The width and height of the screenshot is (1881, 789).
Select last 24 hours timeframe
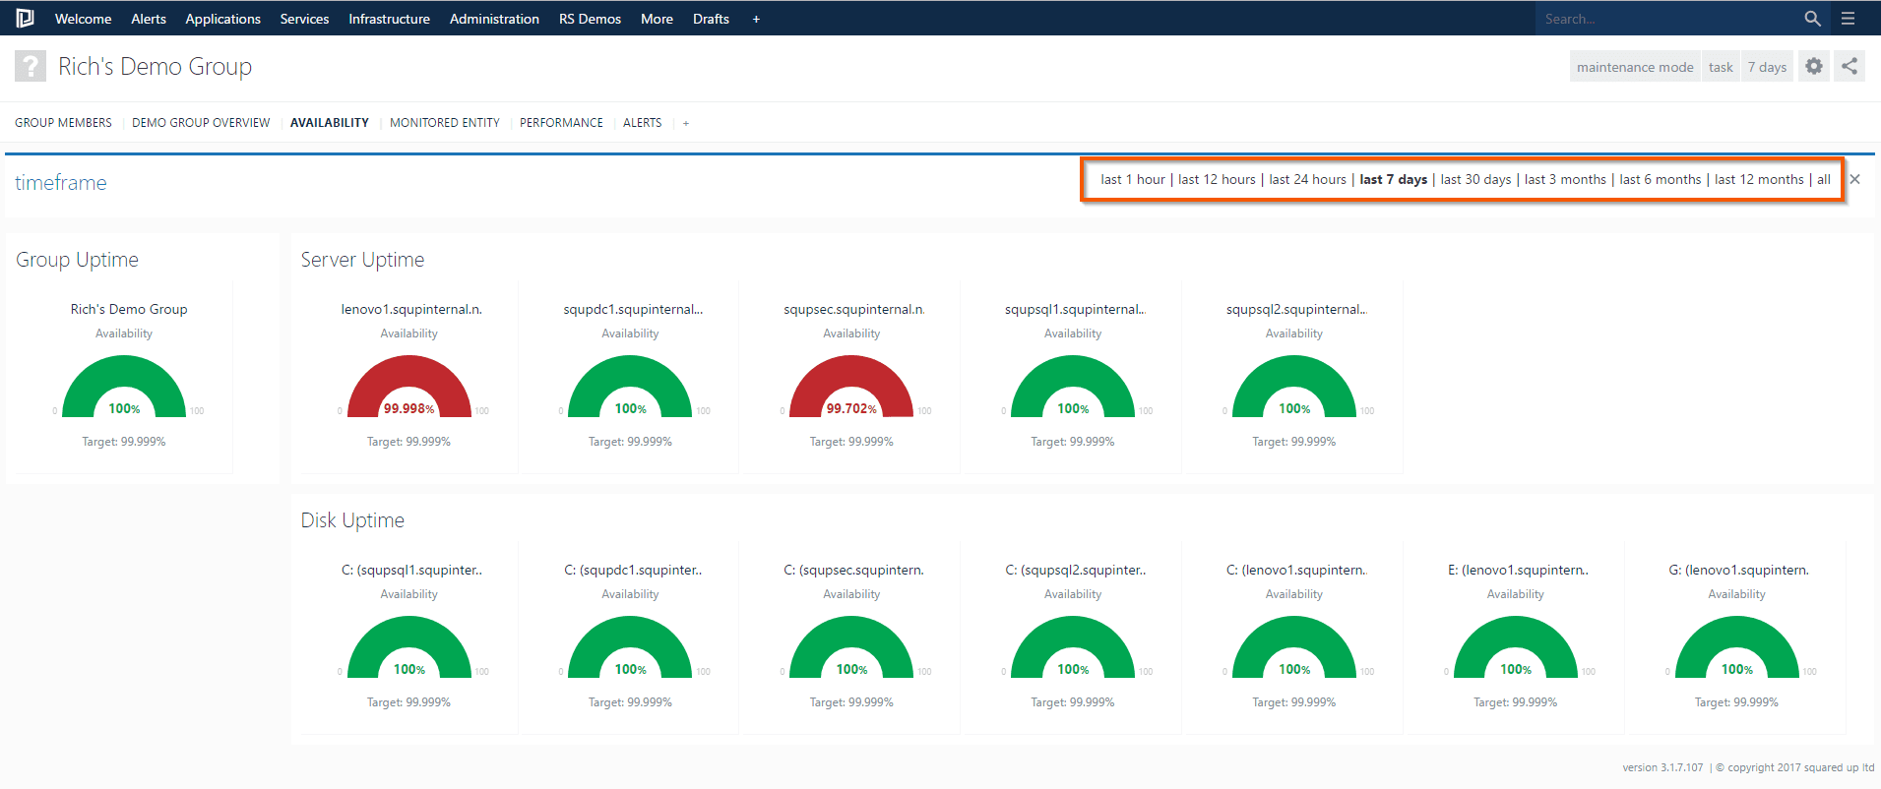1307,179
